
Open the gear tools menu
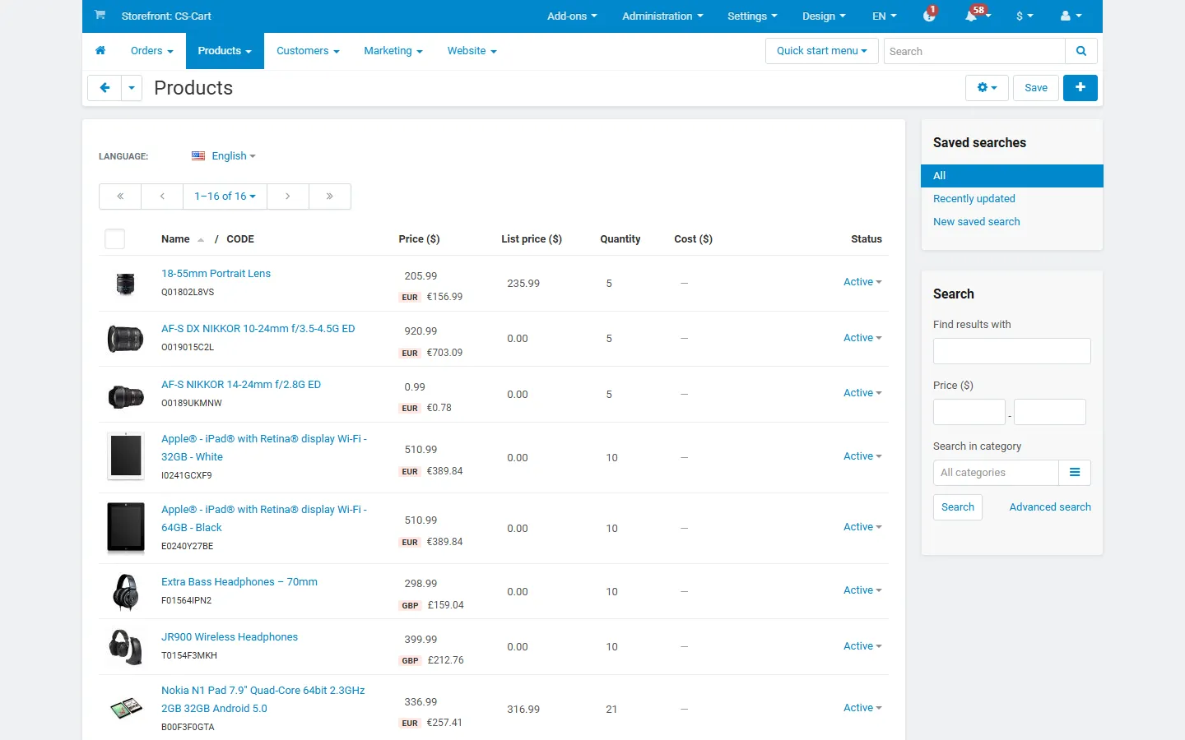point(987,88)
